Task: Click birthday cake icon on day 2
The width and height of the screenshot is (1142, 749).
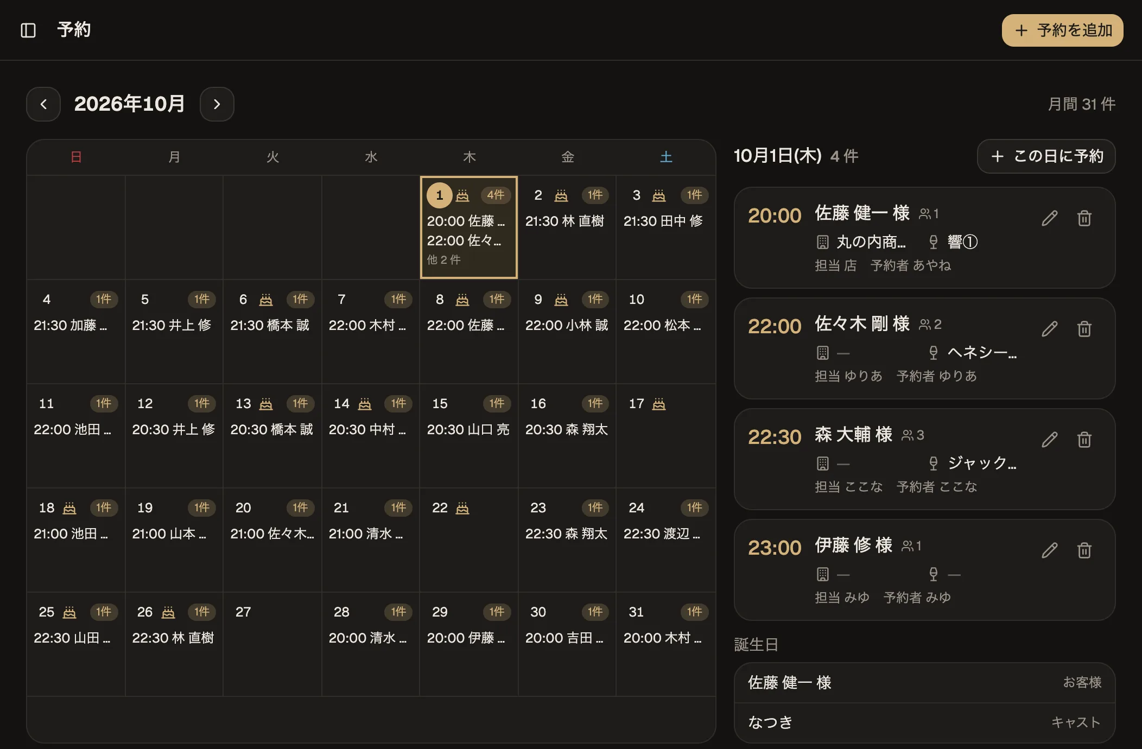Action: tap(561, 195)
